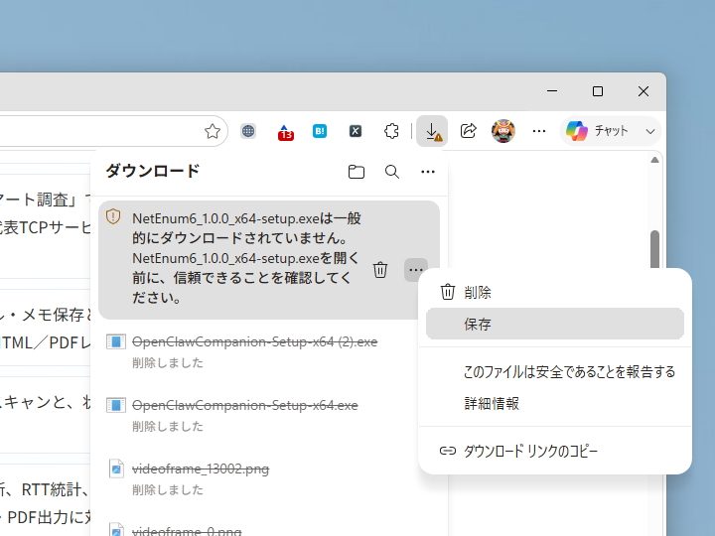This screenshot has height=536, width=715.
Task: Select 保存 in the context menu
Action: (554, 324)
